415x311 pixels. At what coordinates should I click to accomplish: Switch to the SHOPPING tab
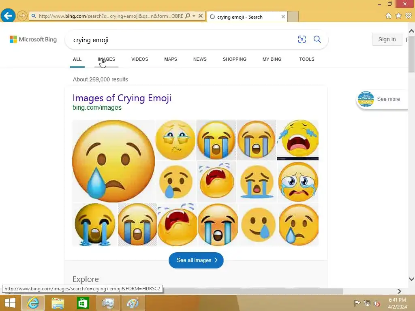235,59
